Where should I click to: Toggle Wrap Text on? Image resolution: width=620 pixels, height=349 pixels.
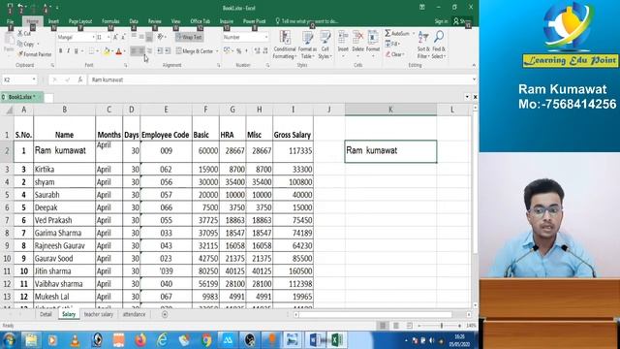(x=190, y=37)
